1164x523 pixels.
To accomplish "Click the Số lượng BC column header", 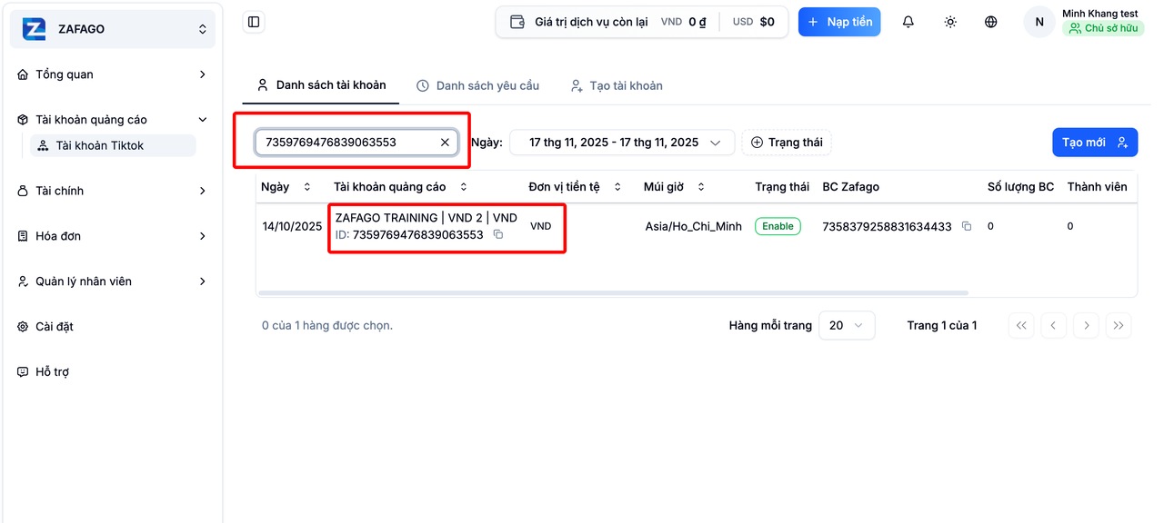I will [1020, 187].
